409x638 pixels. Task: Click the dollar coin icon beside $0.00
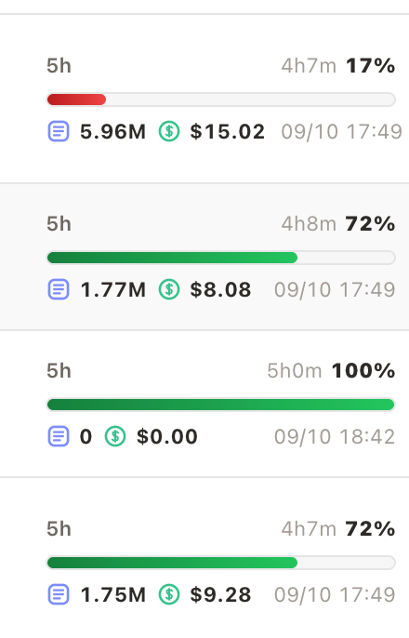coord(115,436)
